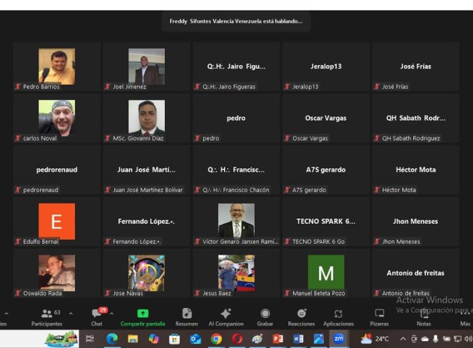Image resolution: width=473 pixels, height=348 pixels.
Task: Open Microsoft Store from taskbar
Action: click(x=174, y=339)
